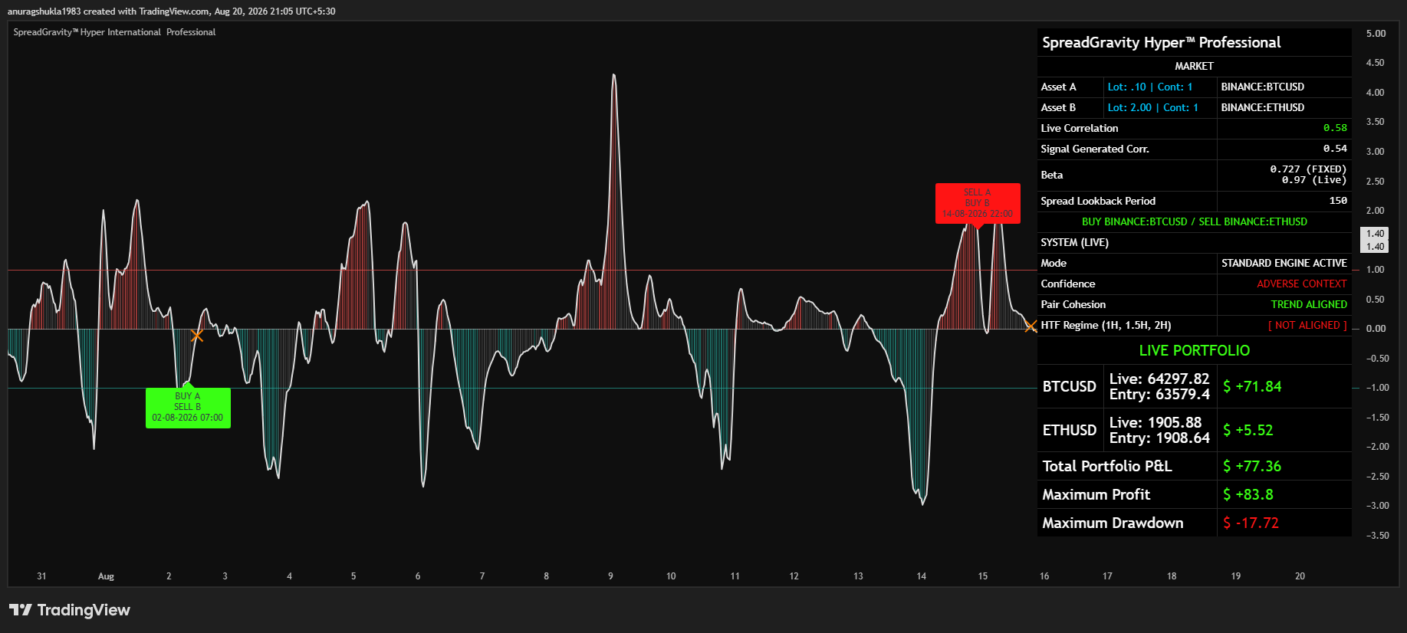Click the Maximum Profit value $ +83.8
The width and height of the screenshot is (1407, 633).
pos(1248,495)
